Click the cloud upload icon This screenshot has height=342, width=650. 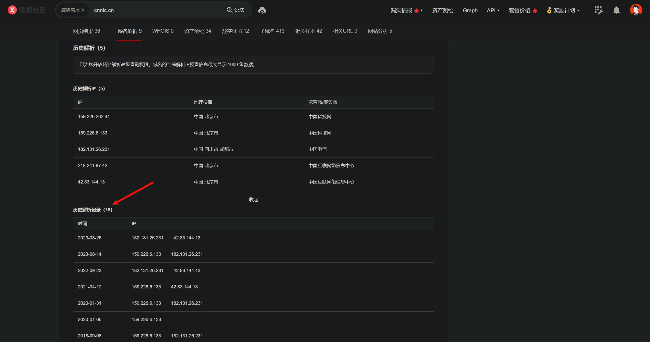click(x=262, y=10)
